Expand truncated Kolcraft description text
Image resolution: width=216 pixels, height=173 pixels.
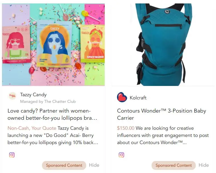[163, 135]
